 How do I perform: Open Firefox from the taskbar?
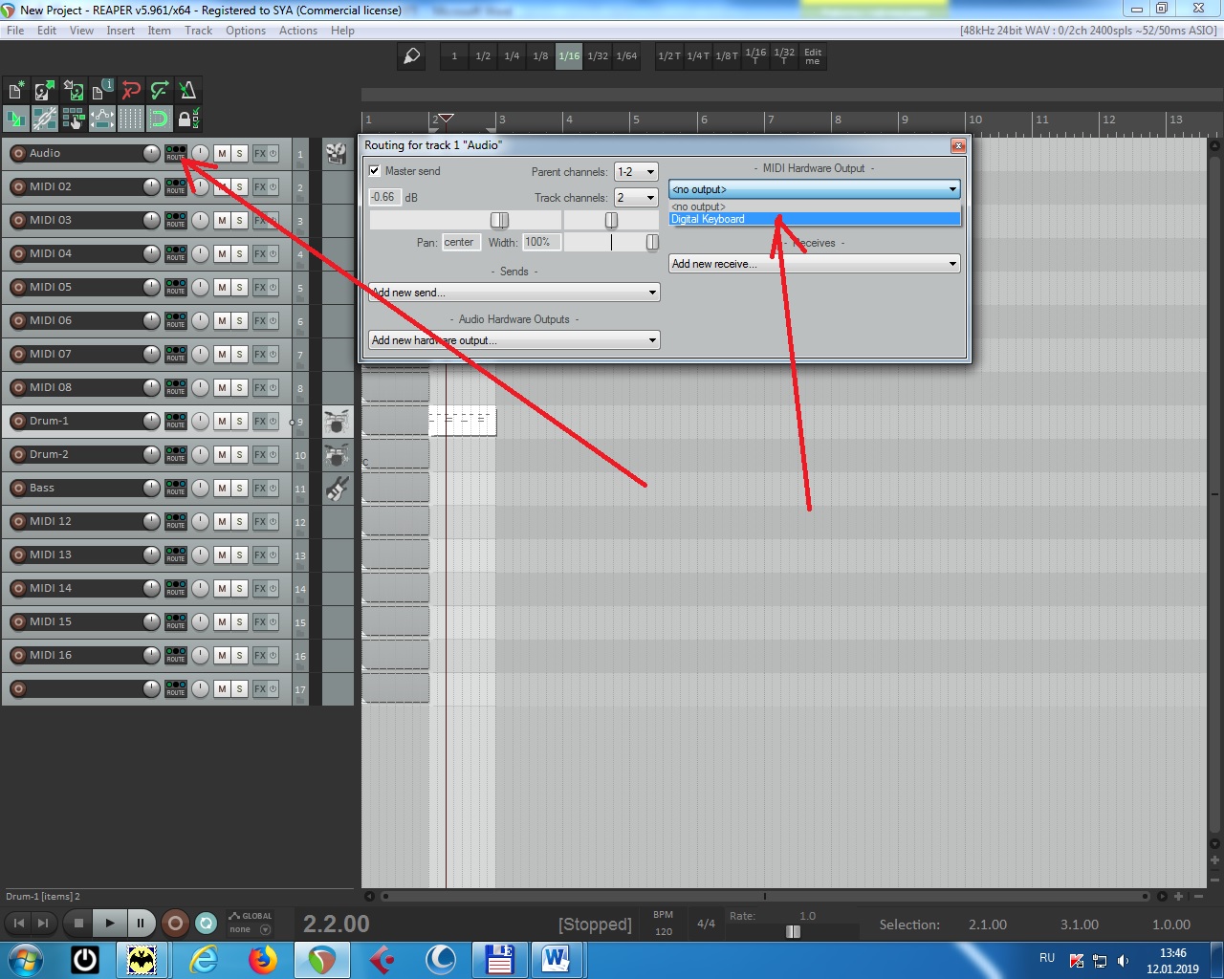(262, 959)
